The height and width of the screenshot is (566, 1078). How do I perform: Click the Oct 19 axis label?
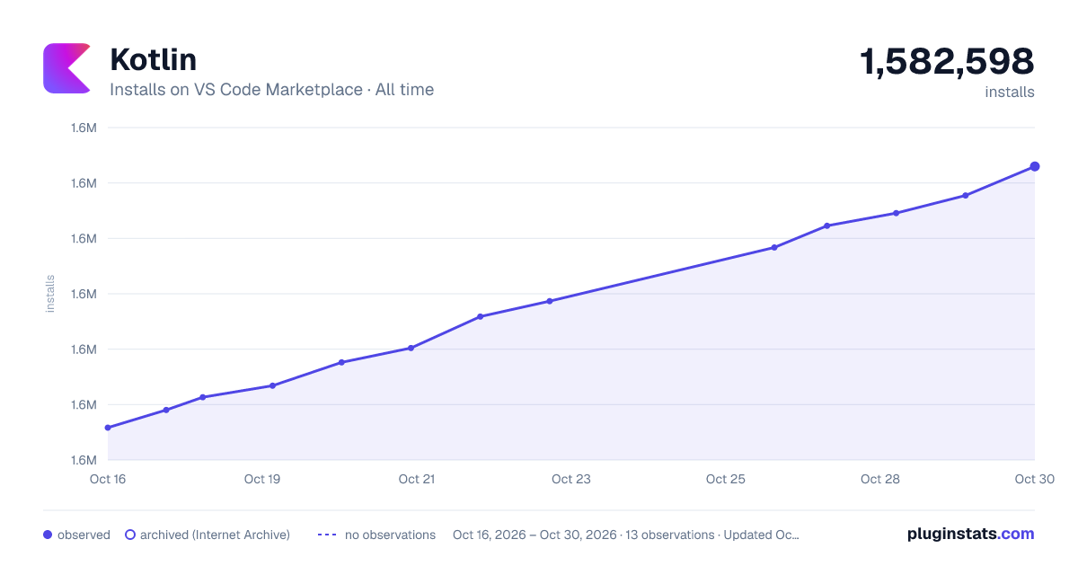[262, 479]
